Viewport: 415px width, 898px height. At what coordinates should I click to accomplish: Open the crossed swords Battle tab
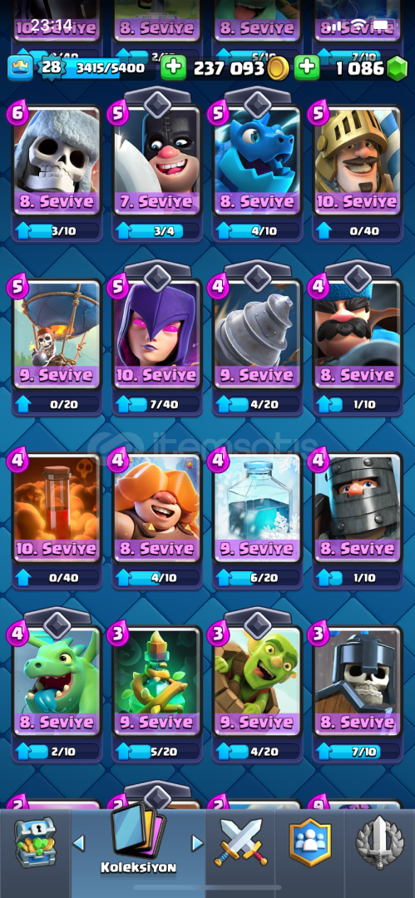(240, 841)
